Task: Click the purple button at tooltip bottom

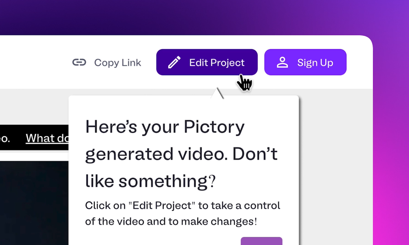Action: point(262,241)
